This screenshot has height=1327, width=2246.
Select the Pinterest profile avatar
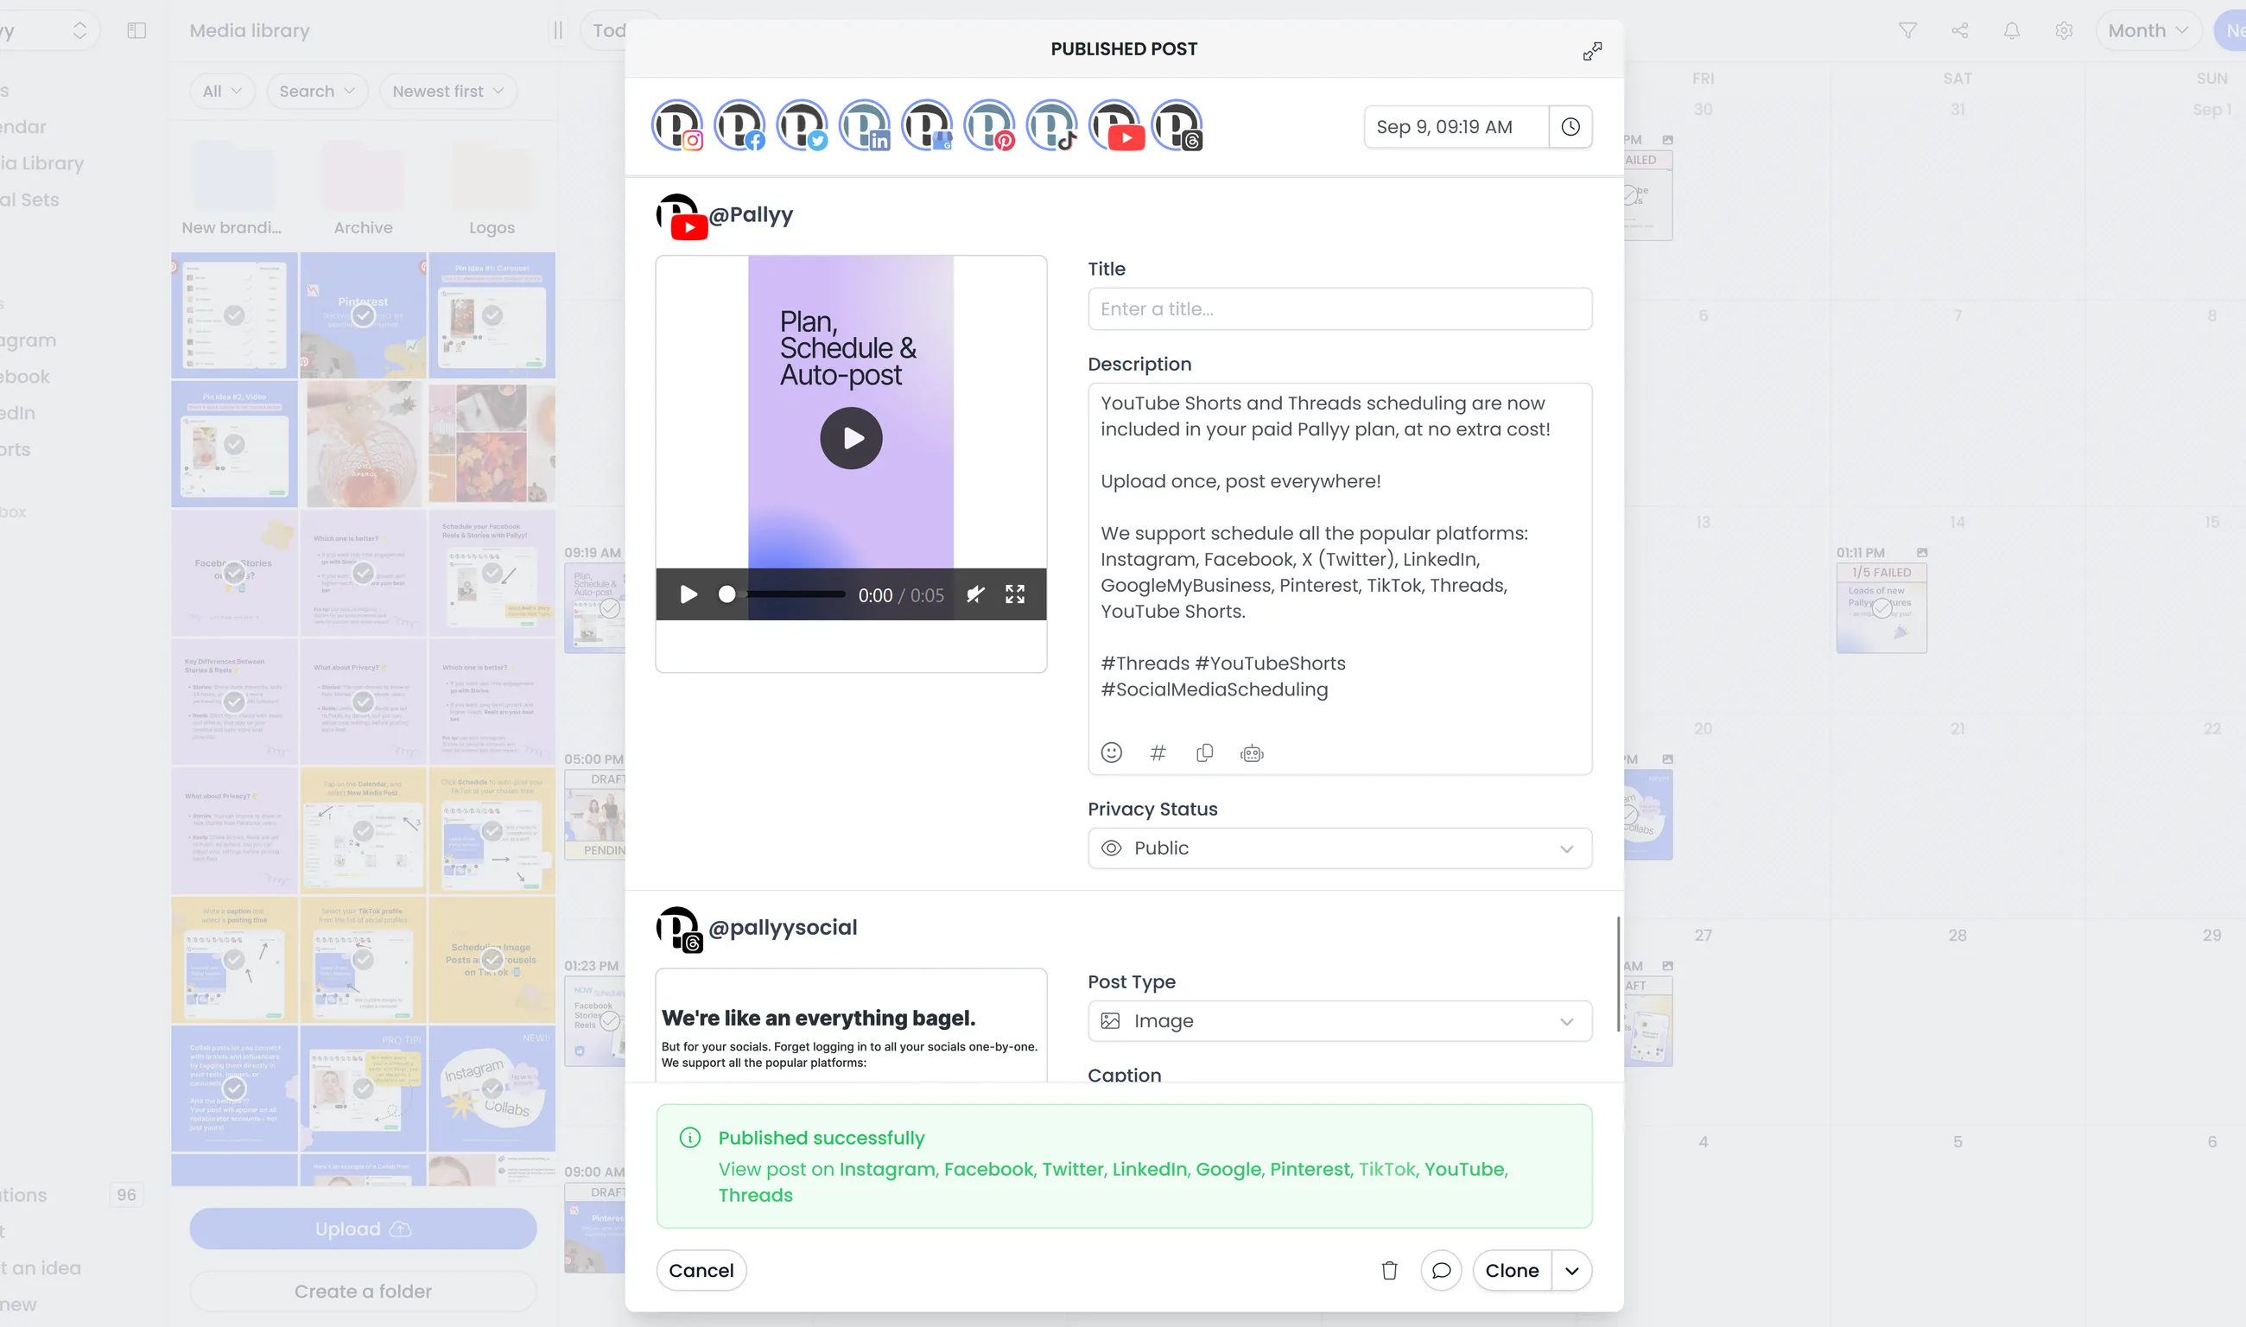pyautogui.click(x=991, y=126)
